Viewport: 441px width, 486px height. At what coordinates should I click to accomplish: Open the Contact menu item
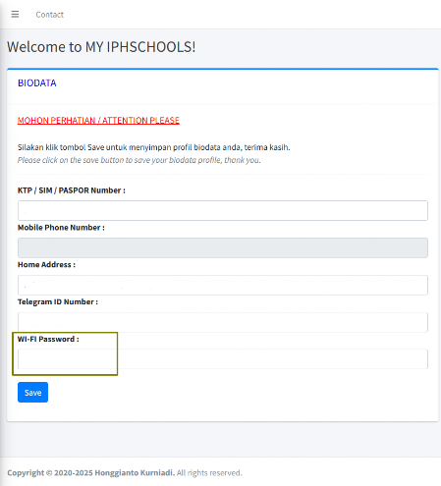point(50,15)
